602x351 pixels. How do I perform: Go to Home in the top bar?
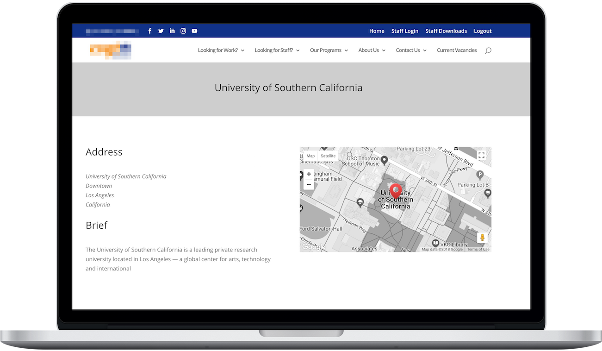[377, 31]
